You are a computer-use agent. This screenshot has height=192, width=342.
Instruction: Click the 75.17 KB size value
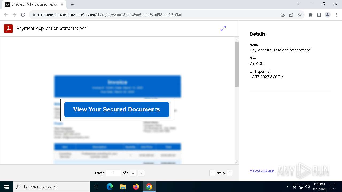point(257,63)
